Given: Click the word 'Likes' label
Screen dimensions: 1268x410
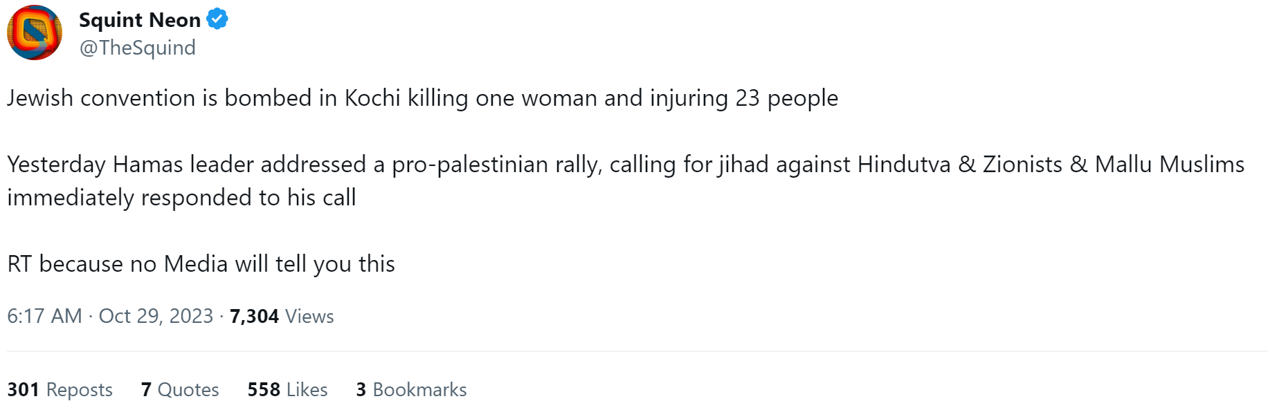Looking at the screenshot, I should pos(307,389).
